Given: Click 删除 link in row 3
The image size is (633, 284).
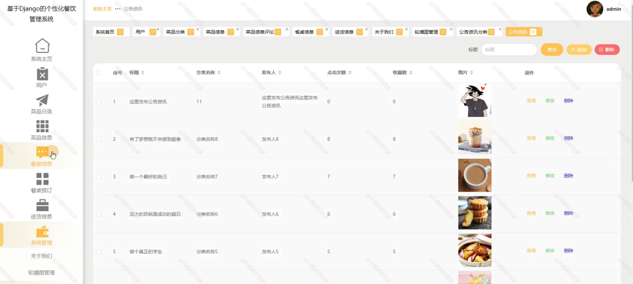Looking at the screenshot, I should pyautogui.click(x=569, y=176).
